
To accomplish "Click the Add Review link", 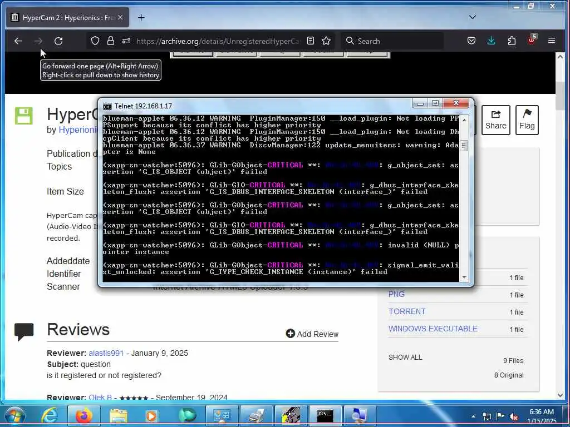I will click(312, 334).
